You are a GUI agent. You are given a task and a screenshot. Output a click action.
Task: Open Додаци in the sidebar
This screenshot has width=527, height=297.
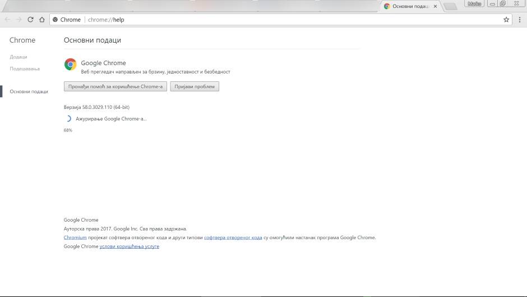point(19,57)
